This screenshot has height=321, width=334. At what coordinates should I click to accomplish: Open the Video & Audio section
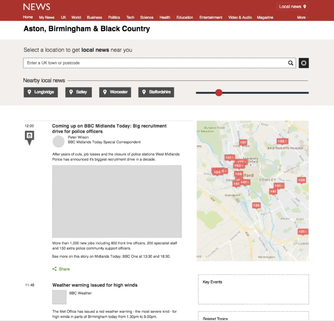click(240, 18)
